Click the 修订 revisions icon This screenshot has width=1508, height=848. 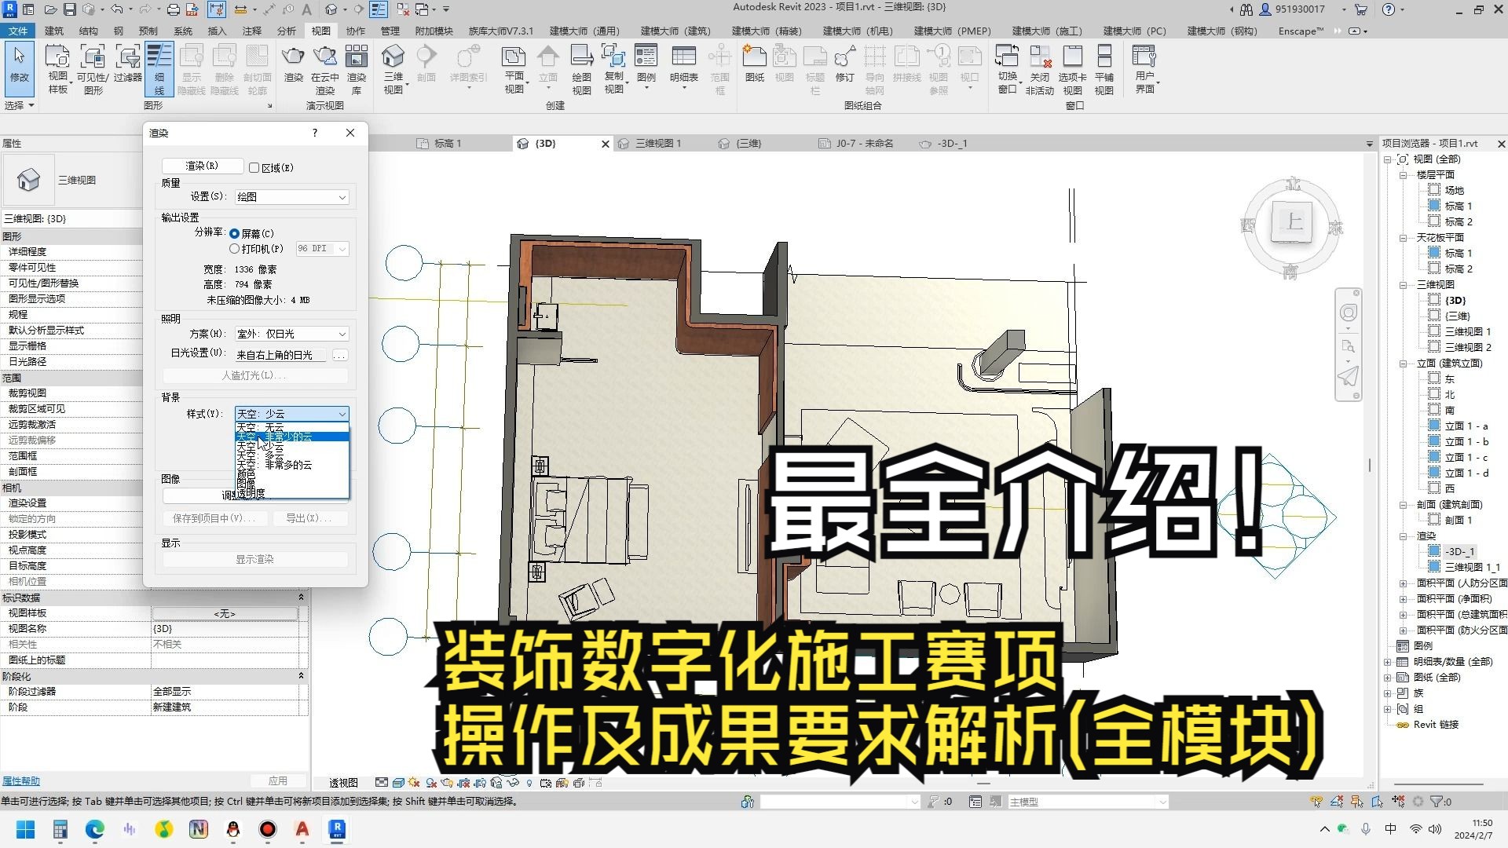tap(844, 64)
